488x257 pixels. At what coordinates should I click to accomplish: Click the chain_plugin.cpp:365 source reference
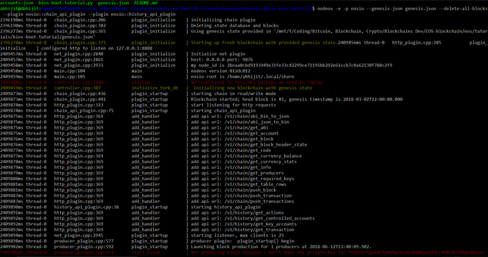pyautogui.click(x=80, y=31)
